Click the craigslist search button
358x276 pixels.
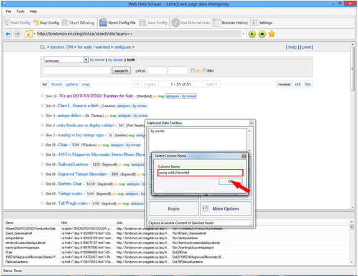[x=121, y=70]
